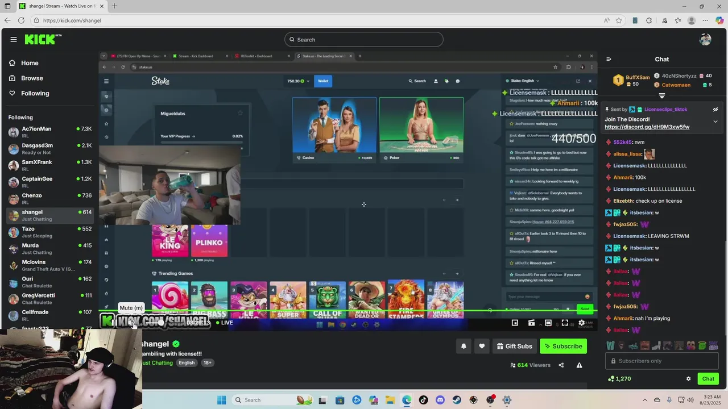Viewport: 728px width, 409px height.
Task: Click the 18+ mature tag
Action: point(208,363)
